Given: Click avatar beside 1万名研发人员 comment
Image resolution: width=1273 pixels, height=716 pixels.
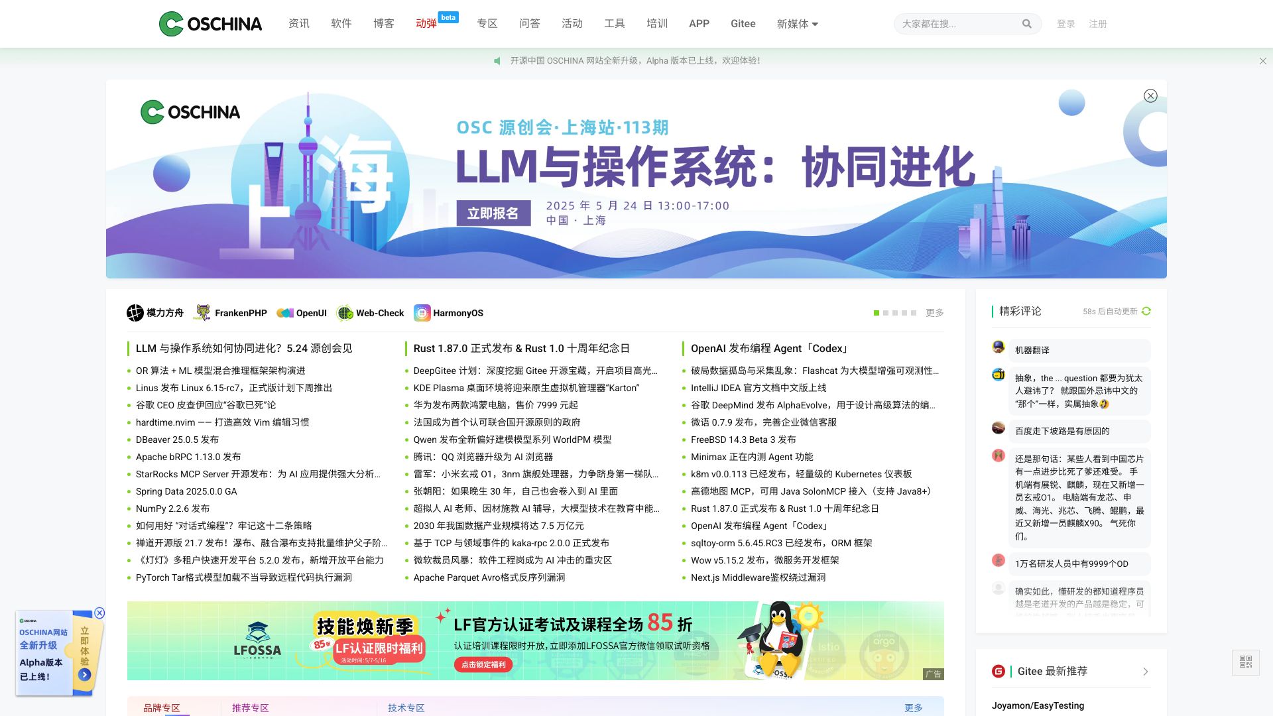Looking at the screenshot, I should 999,560.
